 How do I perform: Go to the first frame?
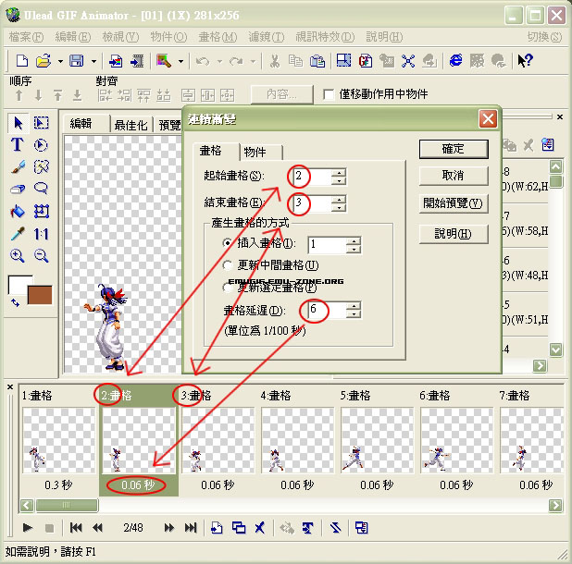(76, 527)
